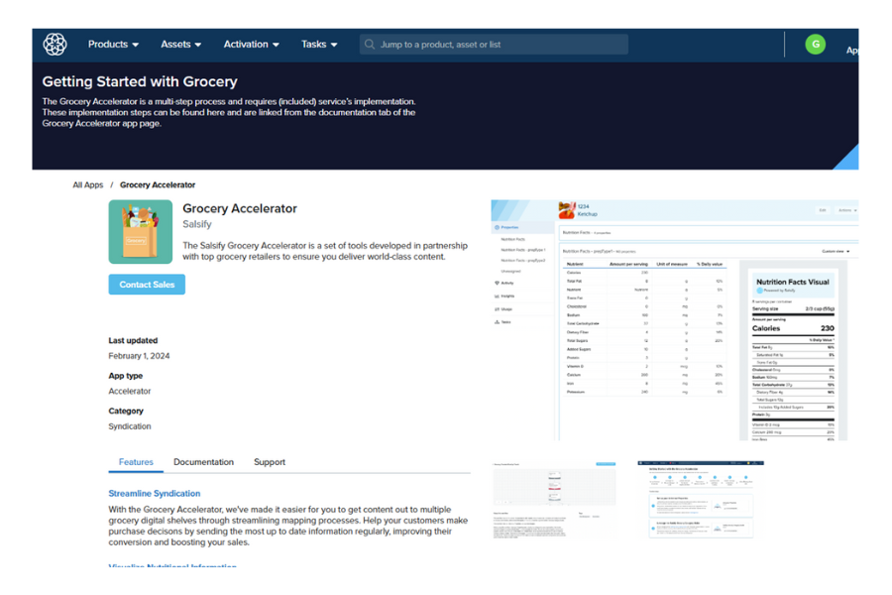Click the search magnifier icon

point(370,45)
